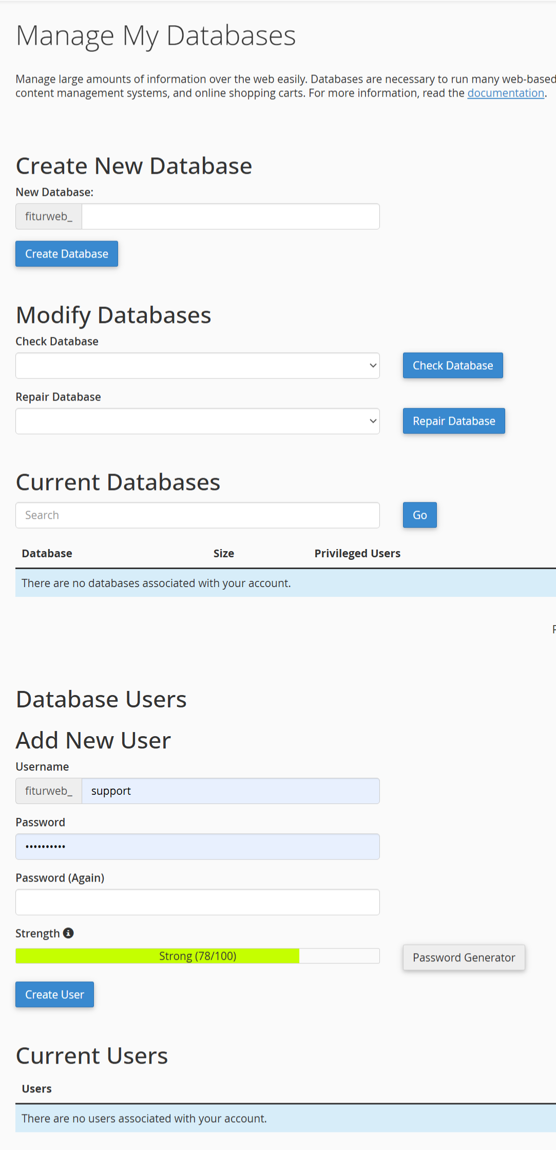Click the Repair Database button
The width and height of the screenshot is (556, 1150).
[454, 421]
